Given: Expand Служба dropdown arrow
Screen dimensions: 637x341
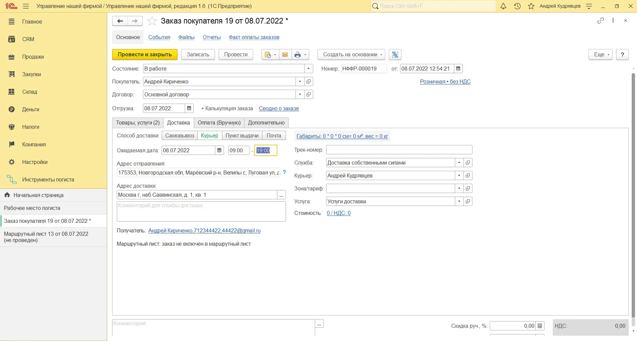Looking at the screenshot, I should pyautogui.click(x=459, y=163).
